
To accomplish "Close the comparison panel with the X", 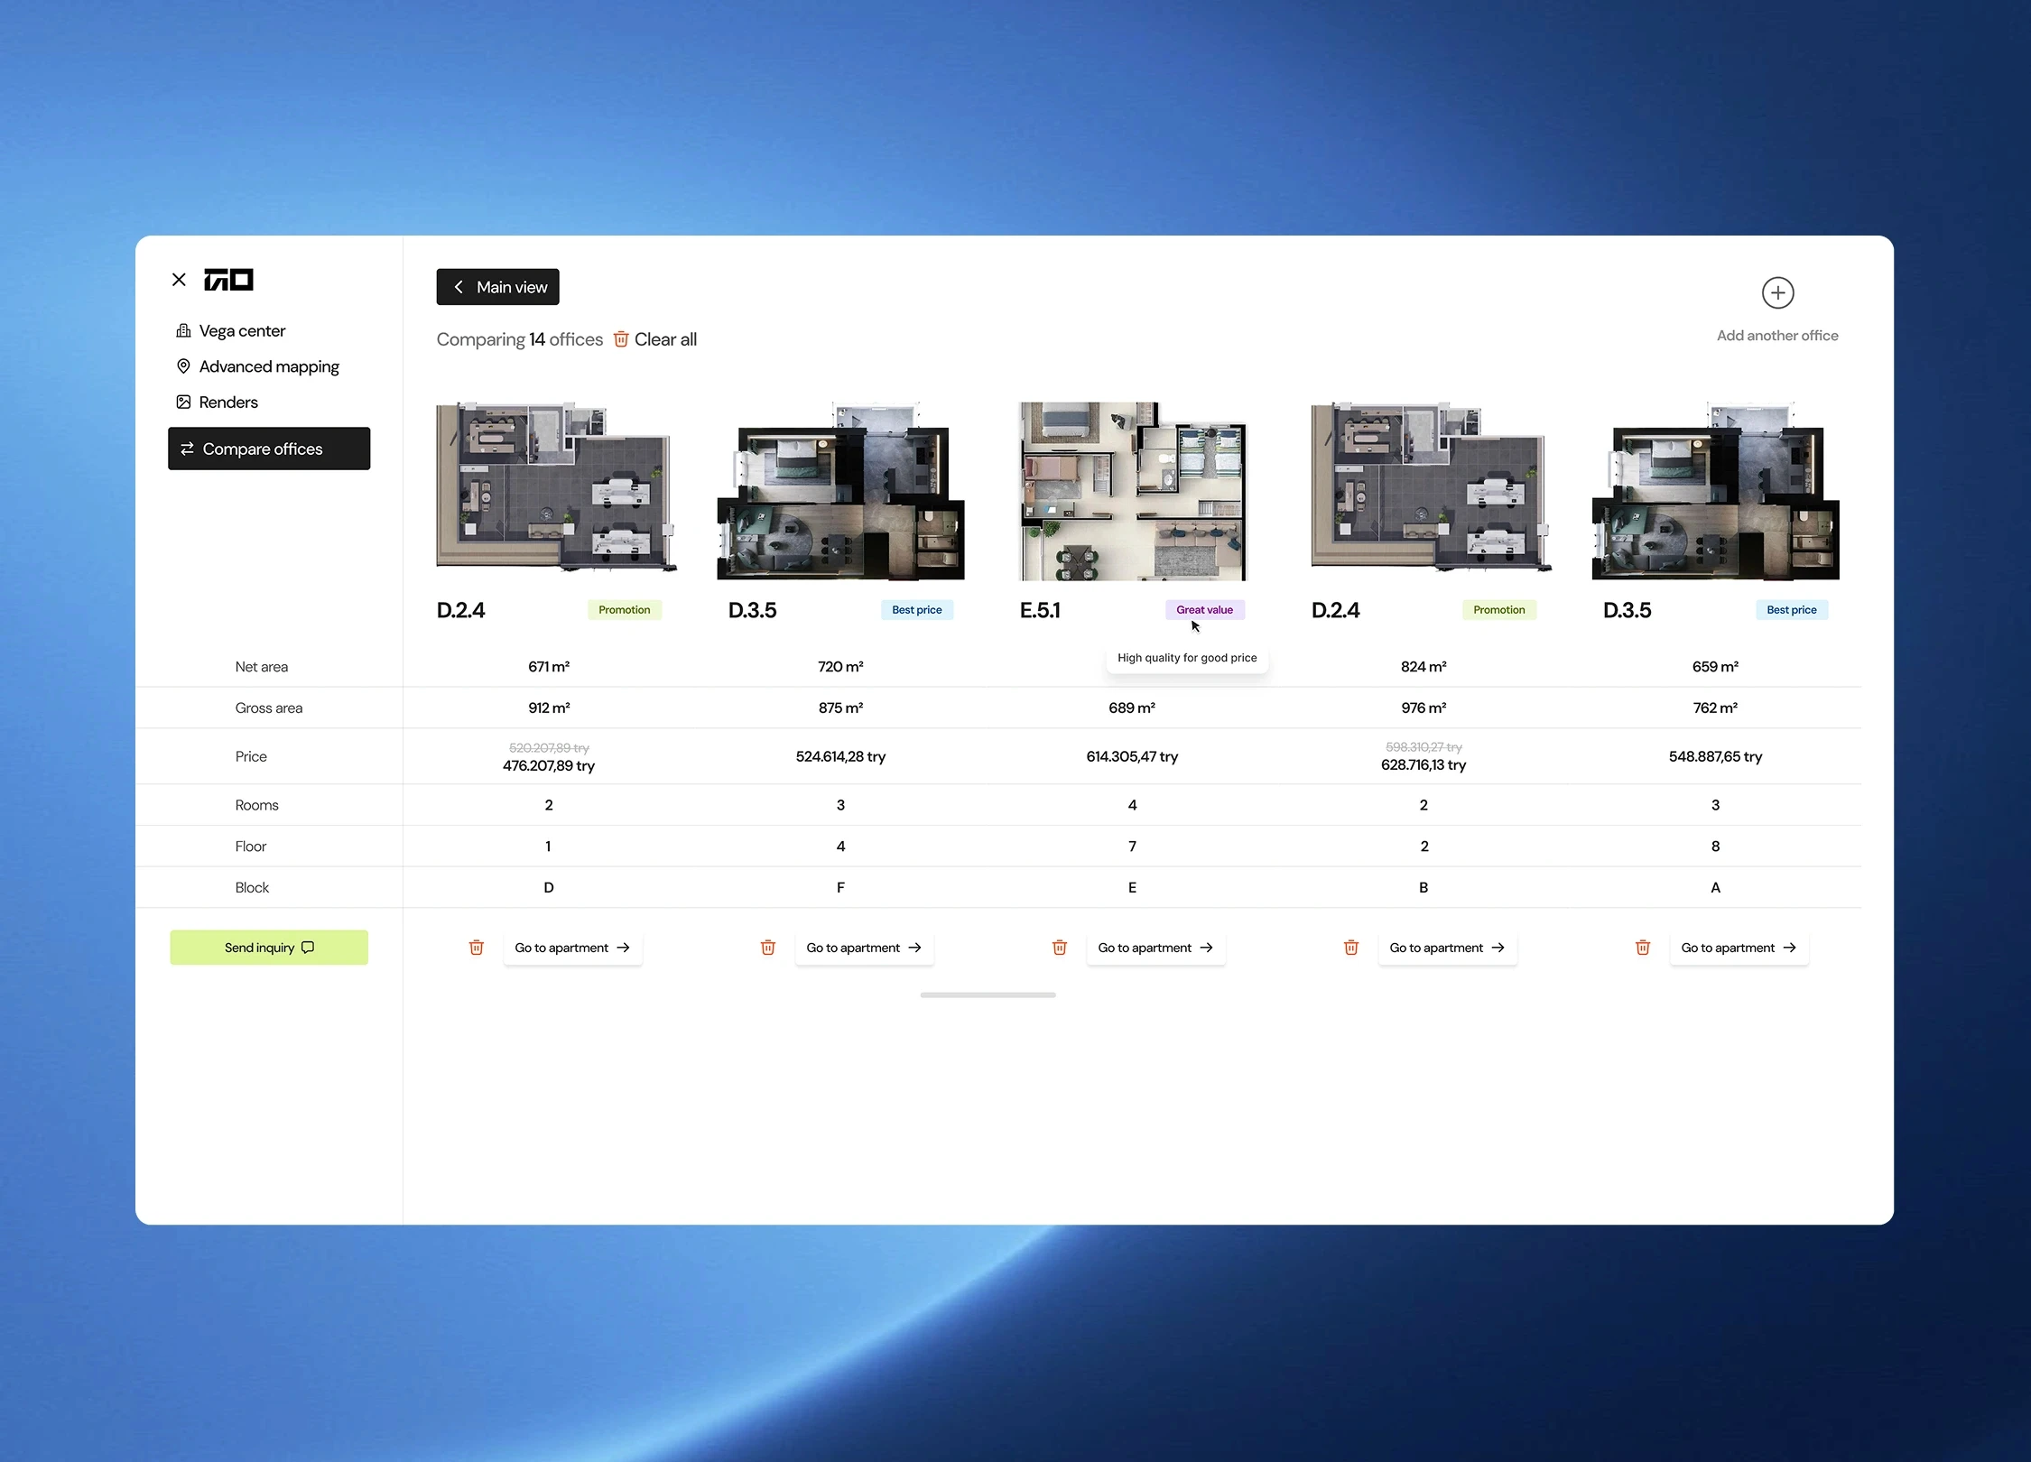I will [x=178, y=280].
